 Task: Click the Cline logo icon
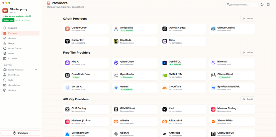165,41
